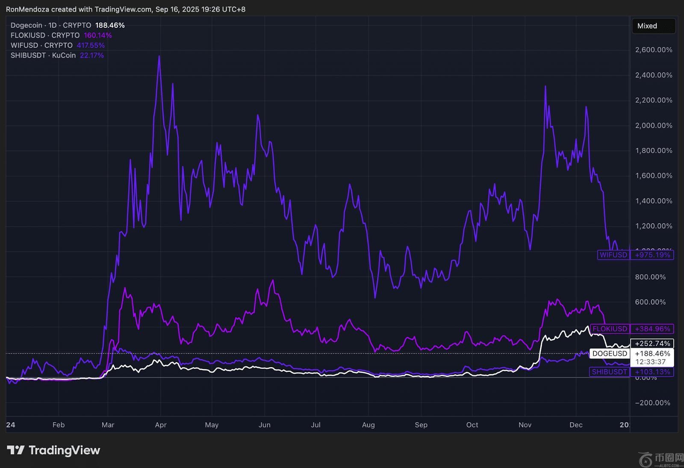The width and height of the screenshot is (684, 468).
Task: Click the Apr marker on the time axis
Action: [161, 425]
